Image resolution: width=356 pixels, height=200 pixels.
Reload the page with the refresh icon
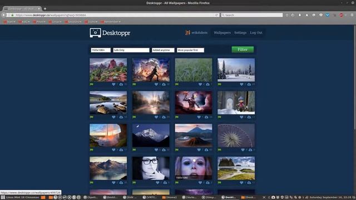pos(216,15)
